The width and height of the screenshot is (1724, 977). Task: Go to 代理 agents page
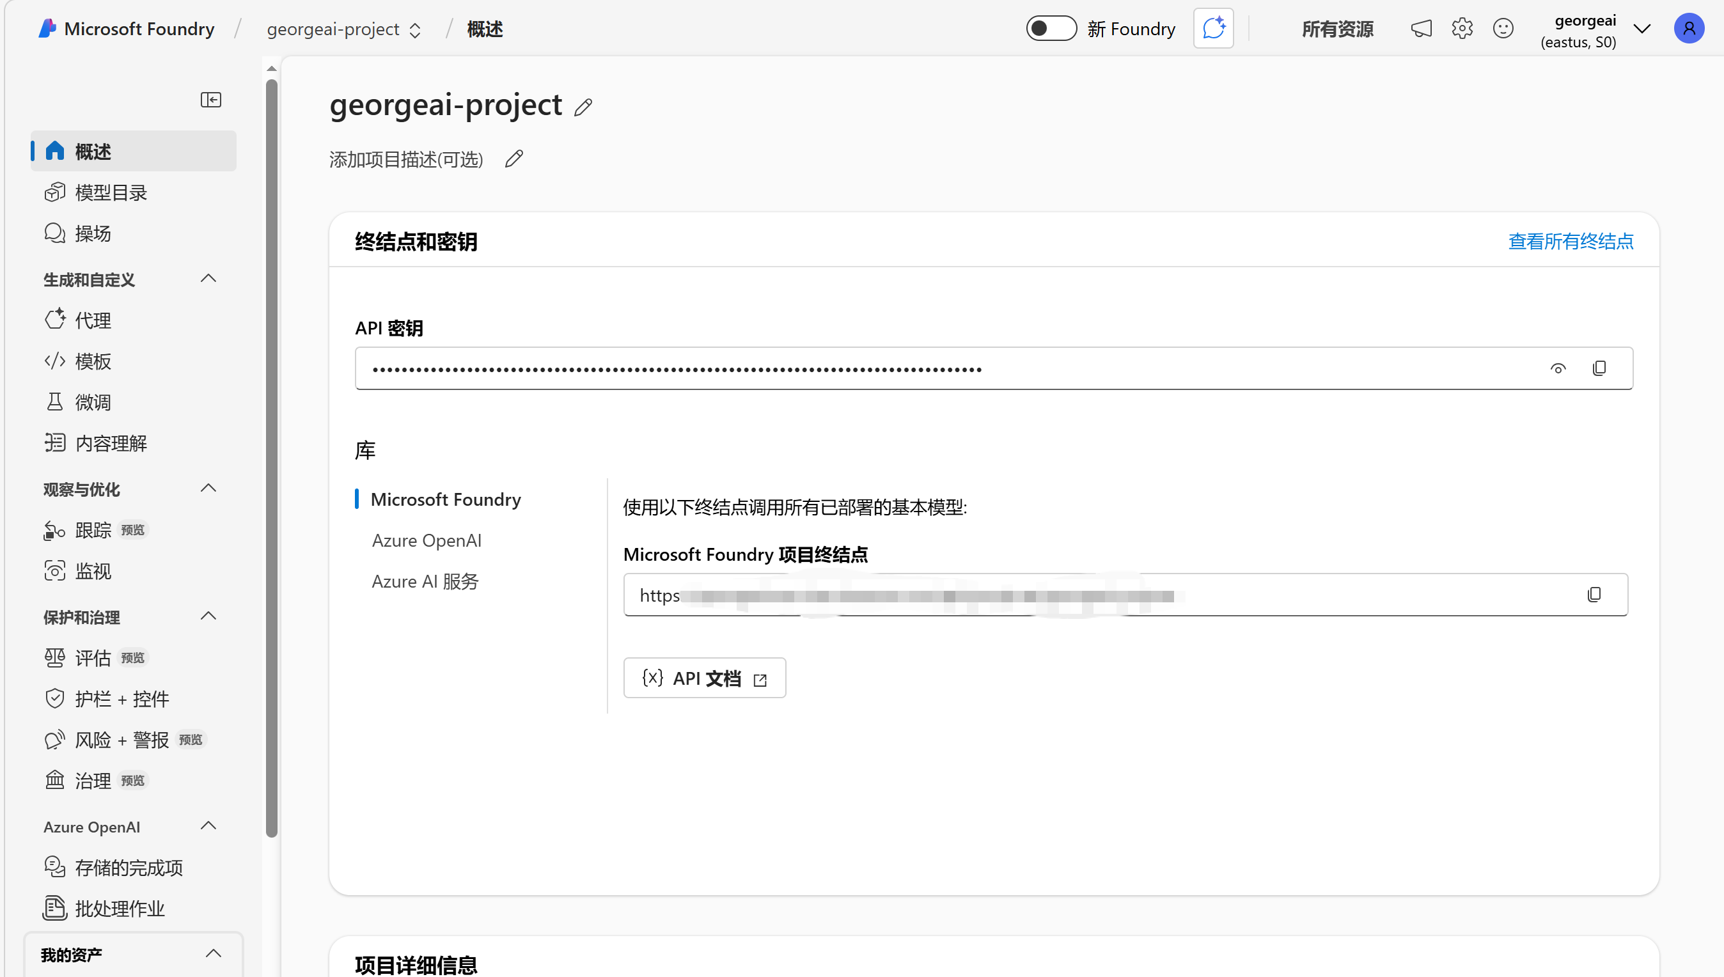[134, 321]
